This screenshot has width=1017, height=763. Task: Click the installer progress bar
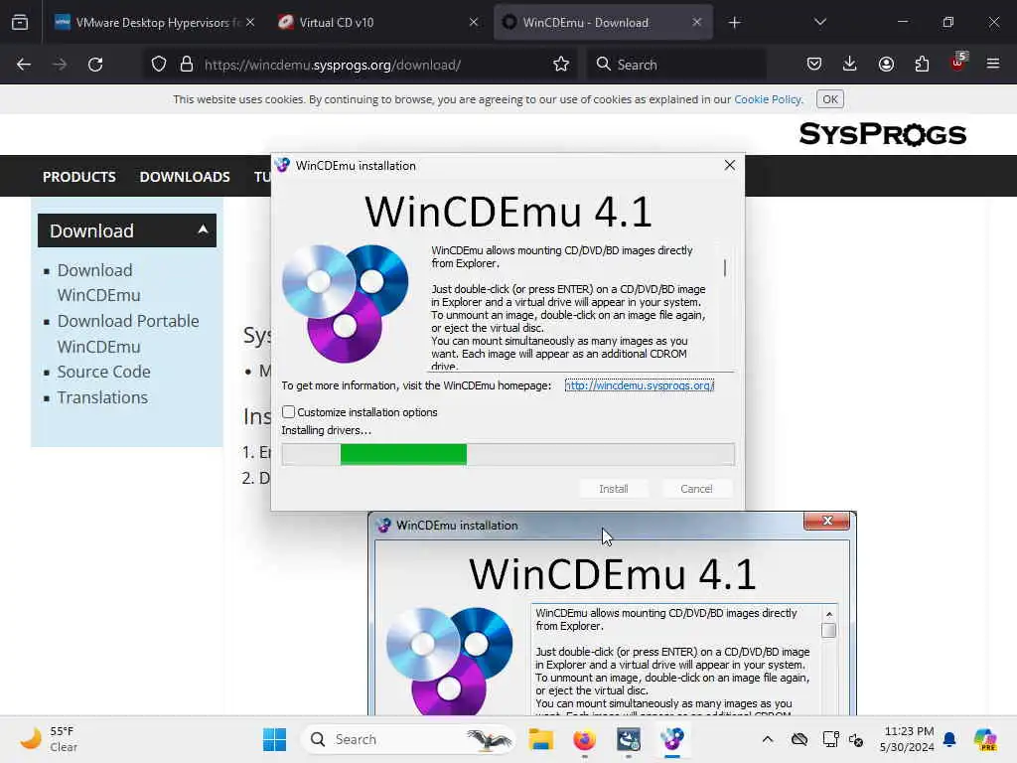(x=508, y=454)
